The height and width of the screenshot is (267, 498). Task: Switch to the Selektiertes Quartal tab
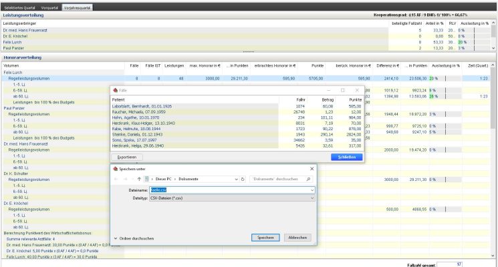pos(19,7)
